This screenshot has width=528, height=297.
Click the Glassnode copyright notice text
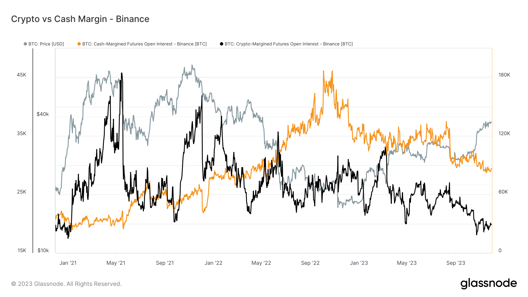click(x=66, y=284)
